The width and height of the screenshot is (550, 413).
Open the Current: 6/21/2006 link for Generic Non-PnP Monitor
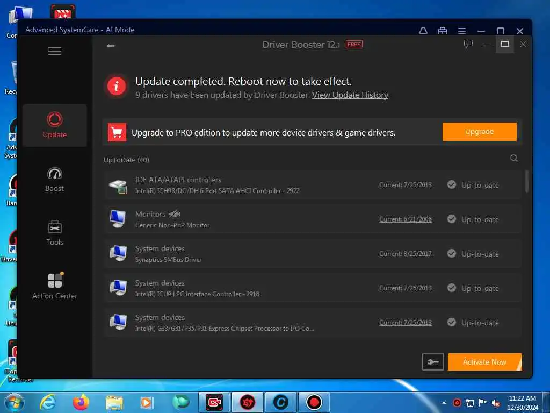tap(406, 219)
